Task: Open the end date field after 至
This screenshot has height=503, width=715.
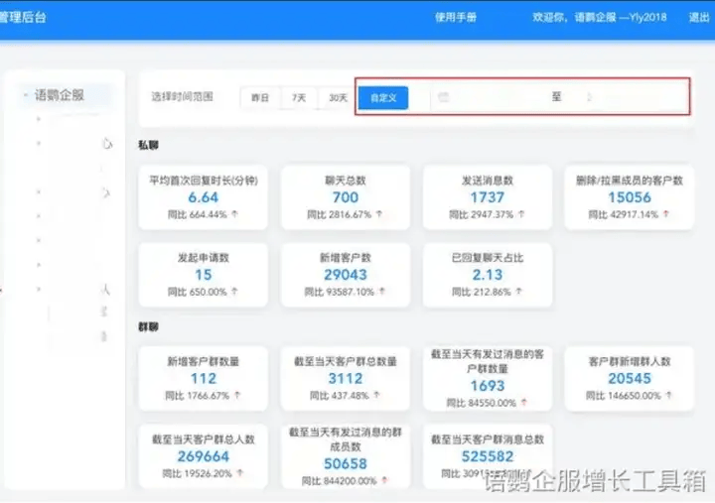Action: point(626,97)
